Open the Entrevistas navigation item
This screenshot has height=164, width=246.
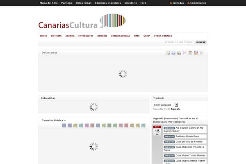pyautogui.click(x=86, y=36)
